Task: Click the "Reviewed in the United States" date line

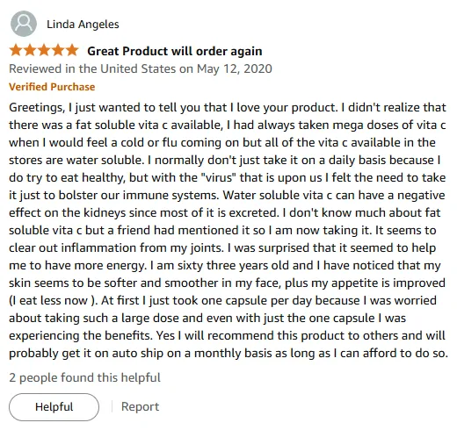Action: (x=141, y=69)
